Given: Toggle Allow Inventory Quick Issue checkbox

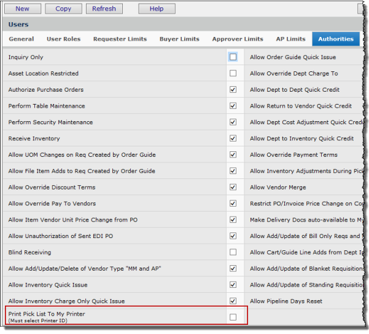Looking at the screenshot, I should coord(233,285).
